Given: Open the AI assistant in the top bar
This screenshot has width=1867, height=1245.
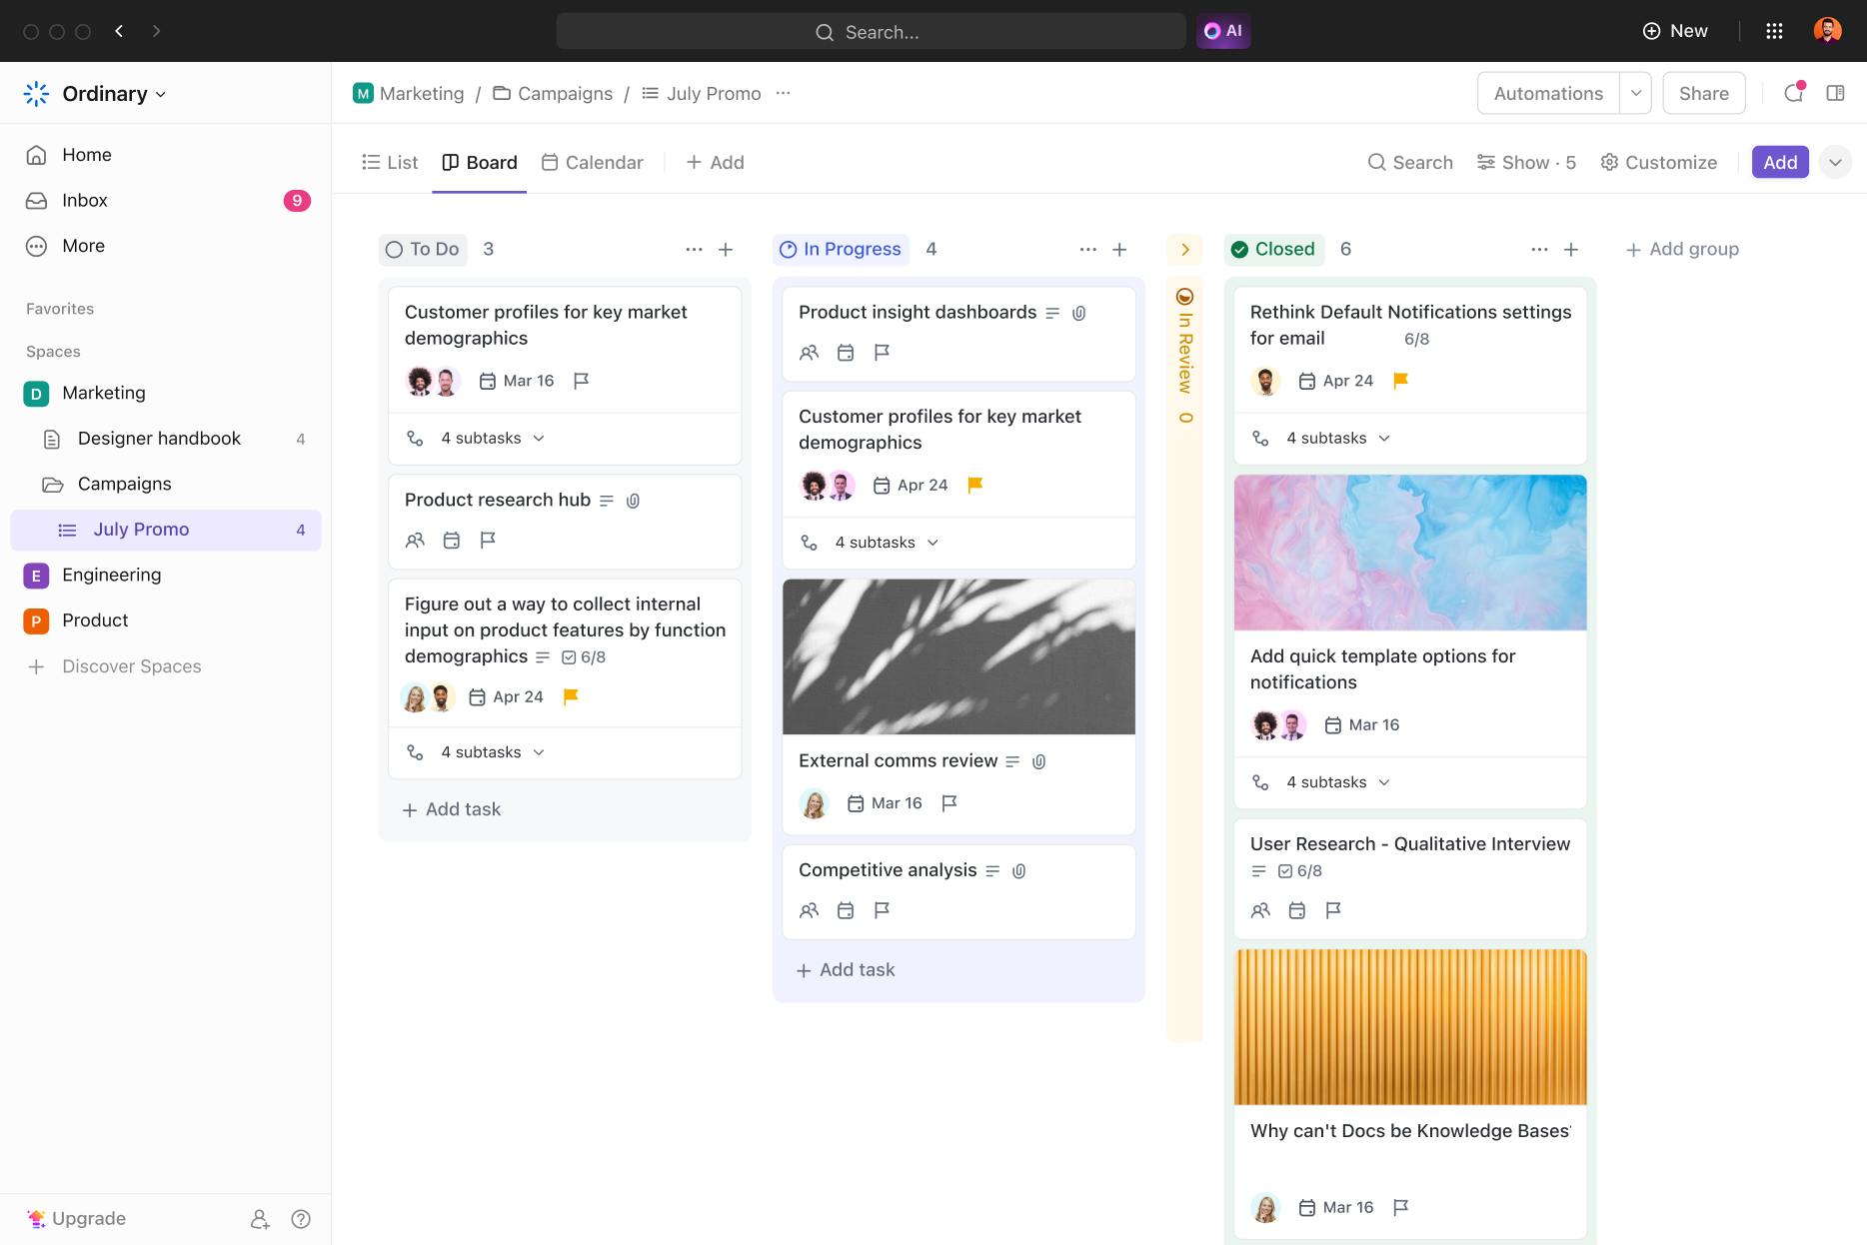Looking at the screenshot, I should [x=1222, y=31].
